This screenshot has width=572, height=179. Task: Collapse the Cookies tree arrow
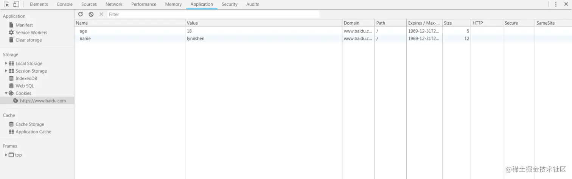(x=6, y=93)
